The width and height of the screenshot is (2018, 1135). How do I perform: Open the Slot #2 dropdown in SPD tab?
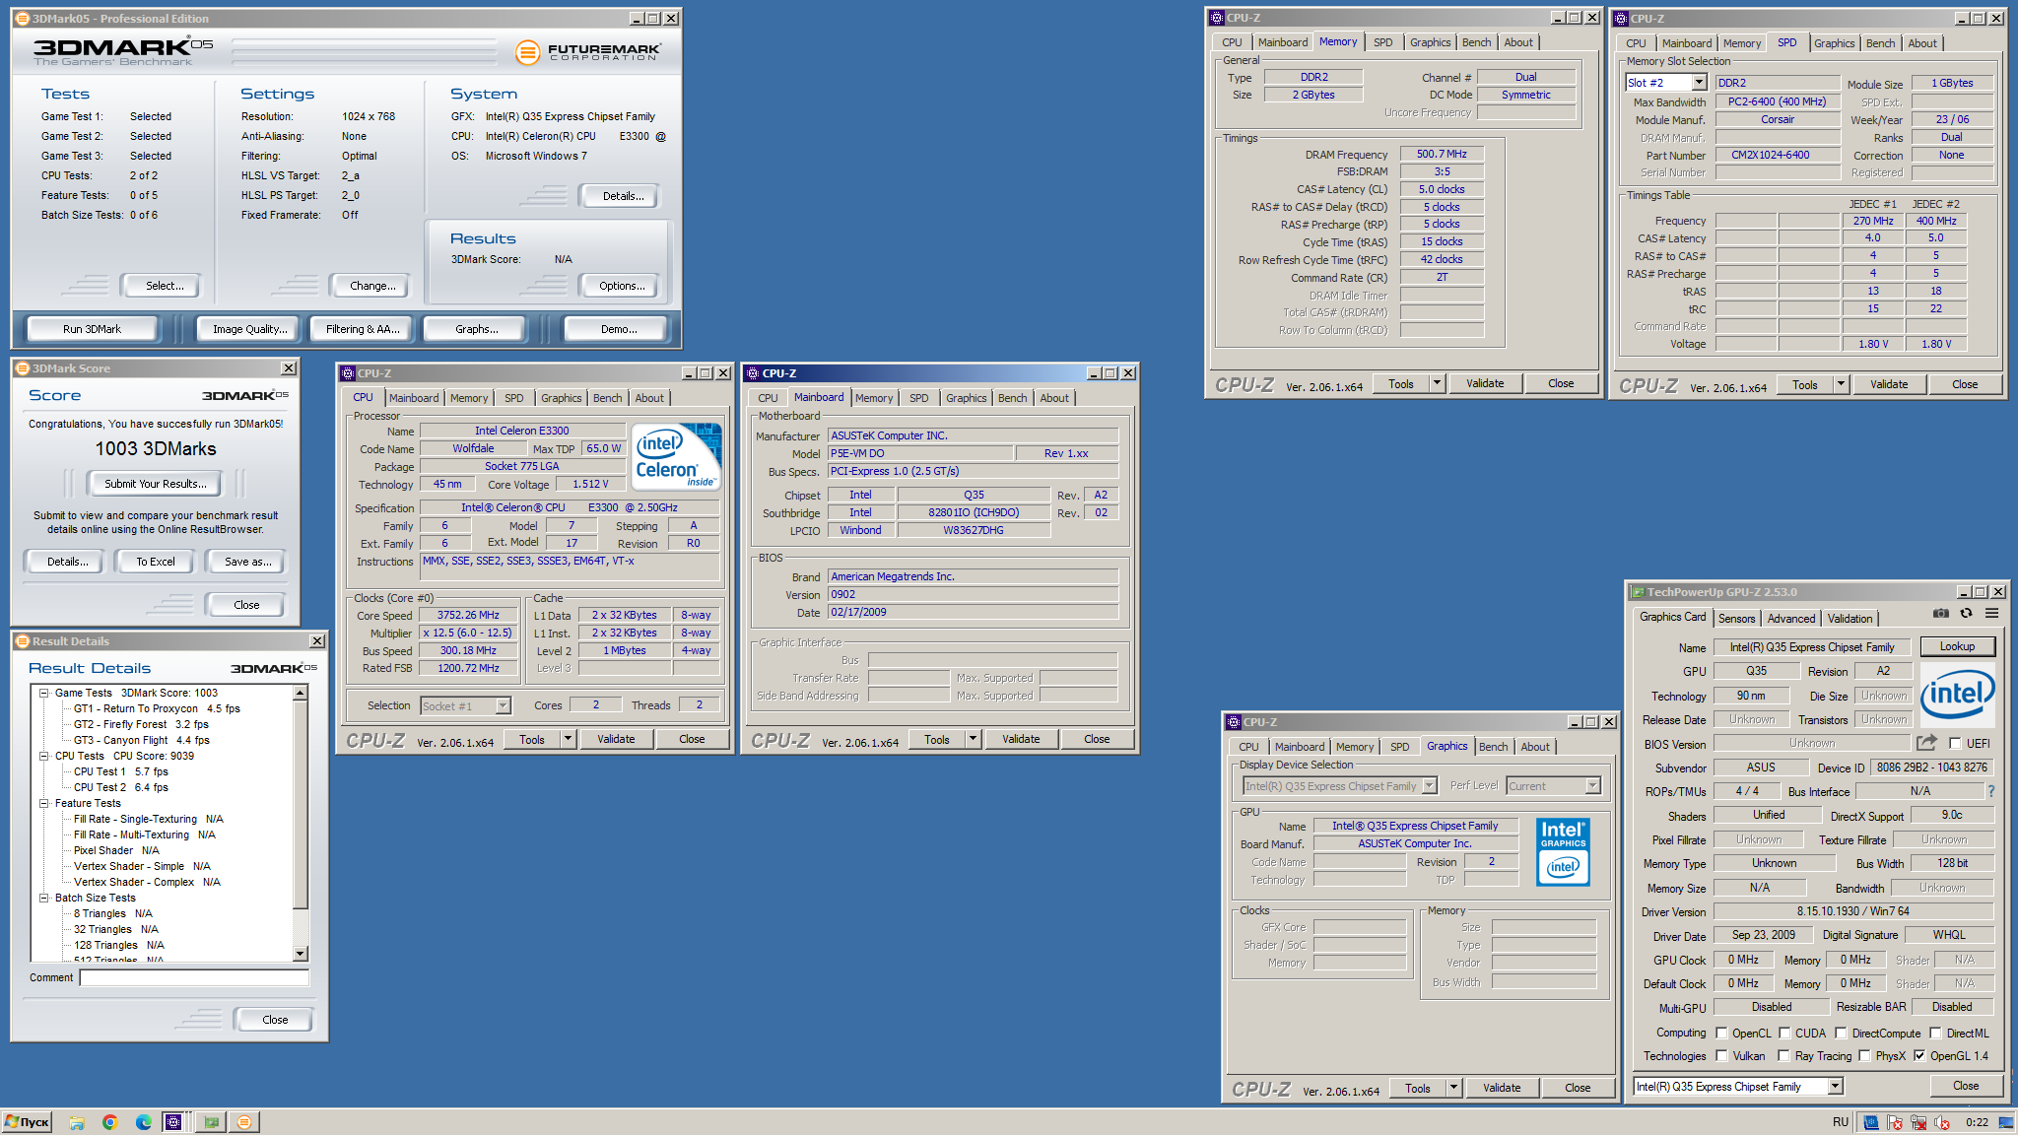[x=1699, y=83]
